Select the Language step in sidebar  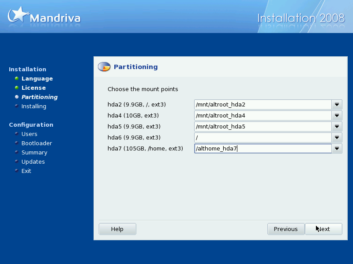point(37,79)
